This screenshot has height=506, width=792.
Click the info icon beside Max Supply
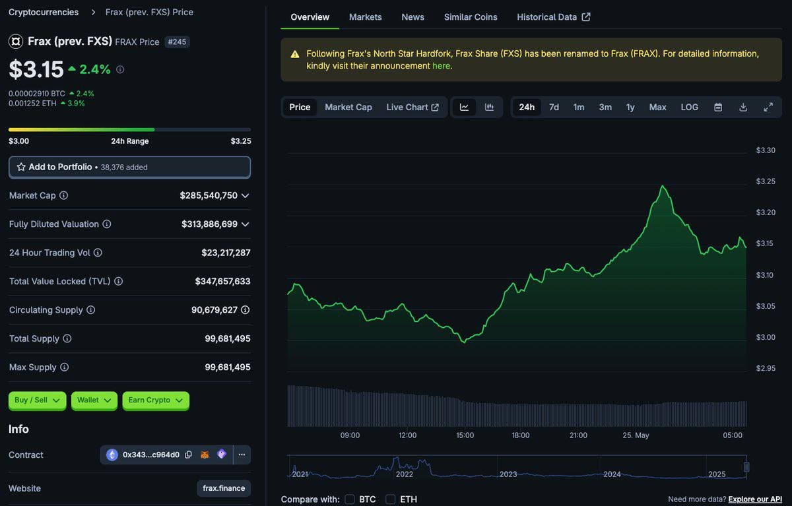[x=64, y=367]
